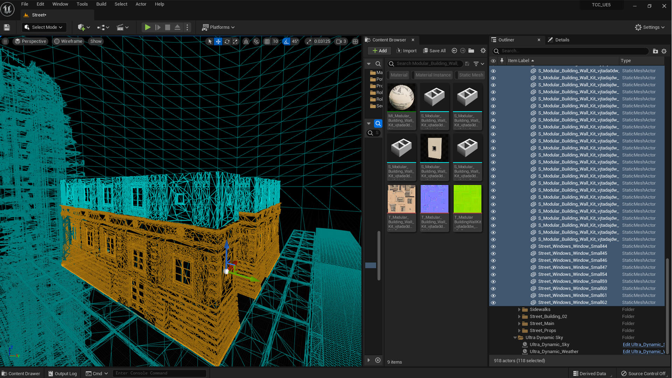The image size is (672, 378).
Task: Click the world/local coordinate space icon
Action: (x=246, y=41)
